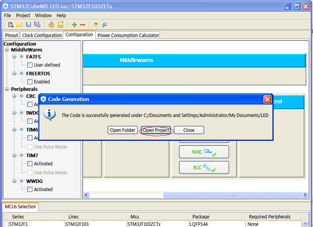Click the About info toolbar icon
Image resolution: width=313 pixels, height=227 pixels.
(x=104, y=25)
